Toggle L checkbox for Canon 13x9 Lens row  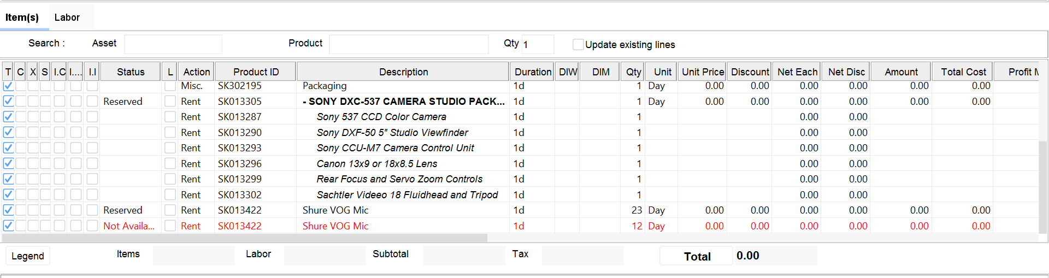click(x=170, y=164)
